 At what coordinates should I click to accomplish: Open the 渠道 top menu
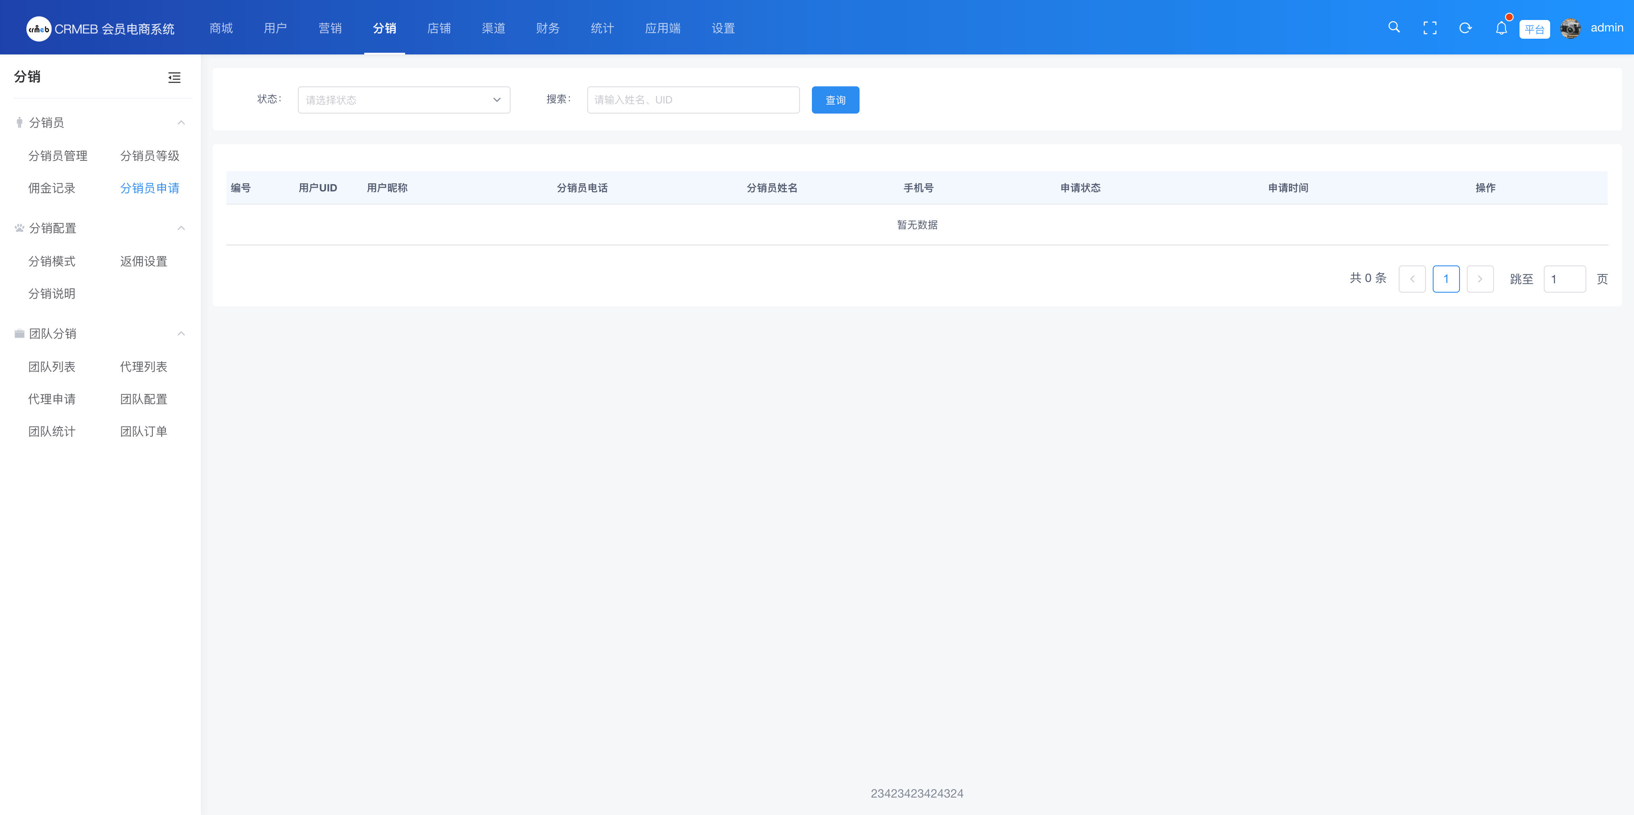click(494, 28)
